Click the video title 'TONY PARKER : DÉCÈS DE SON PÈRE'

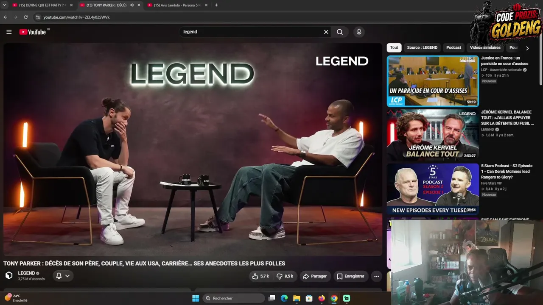[144, 263]
